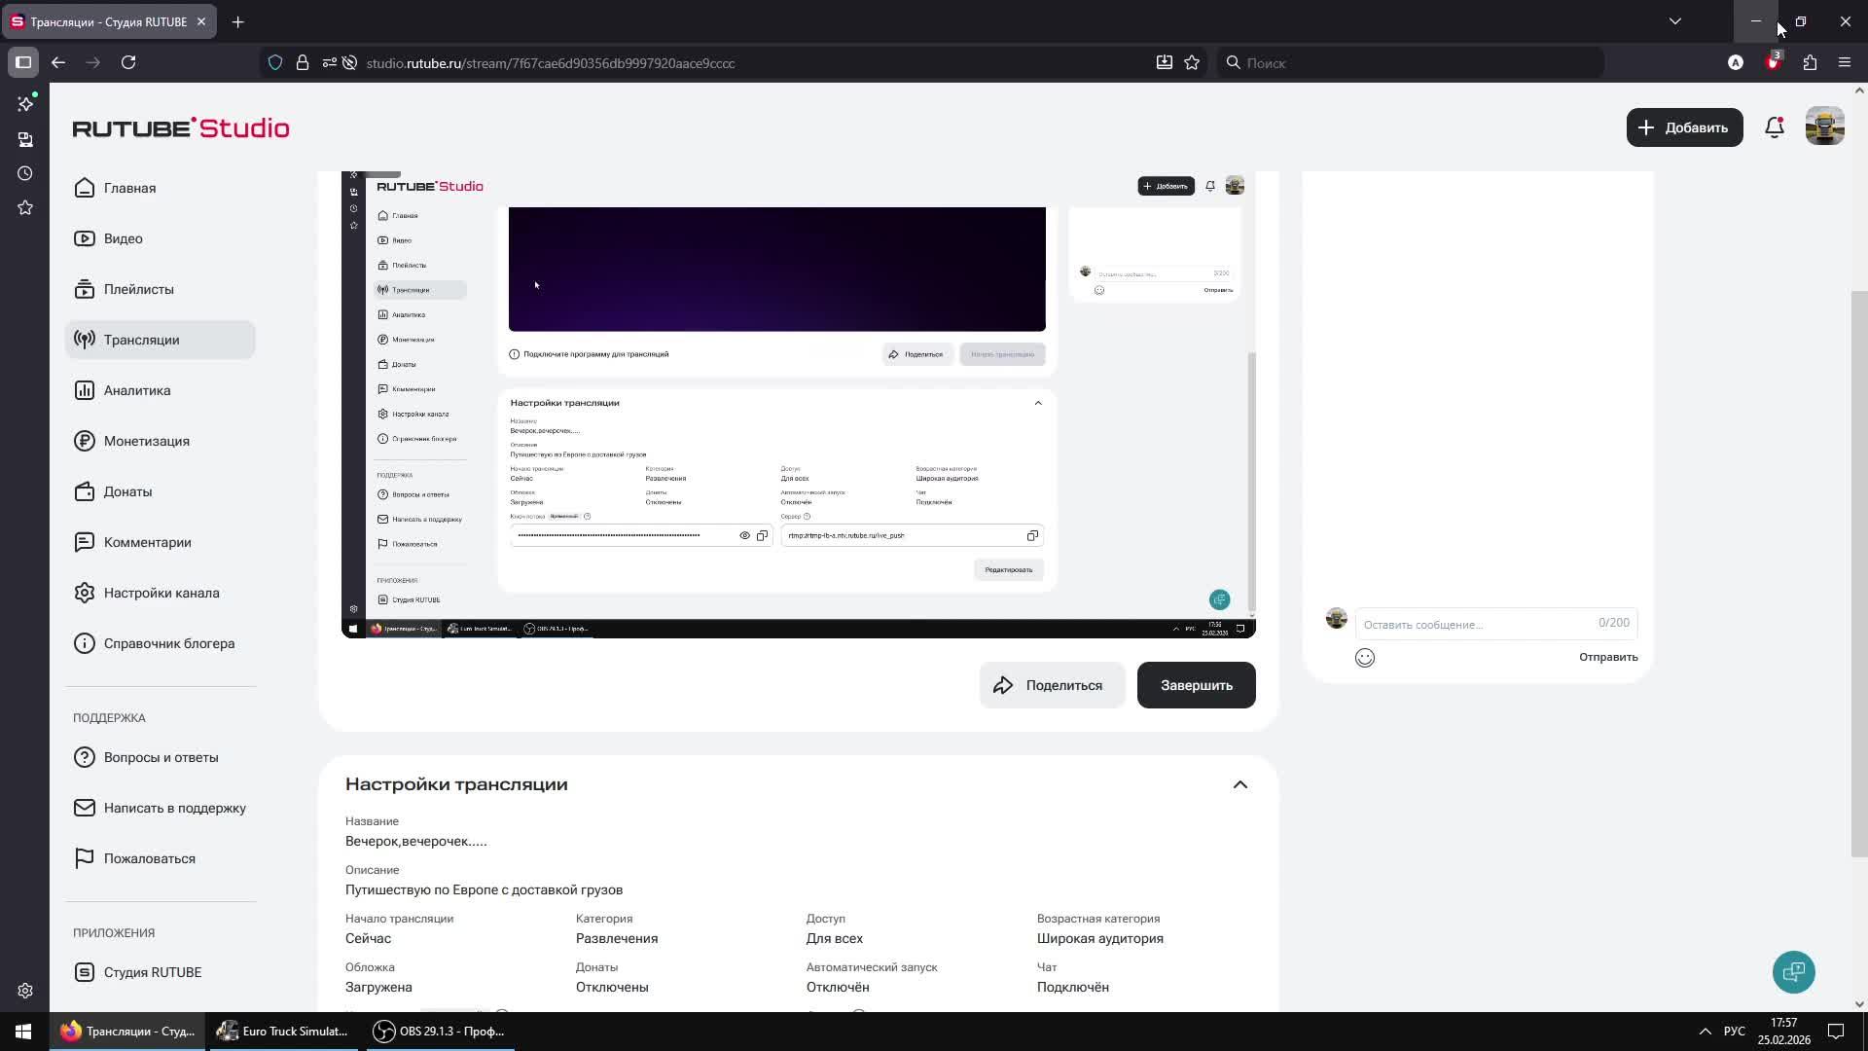The width and height of the screenshot is (1868, 1051).
Task: Open the list all tabs dropdown
Action: pyautogui.click(x=1674, y=21)
